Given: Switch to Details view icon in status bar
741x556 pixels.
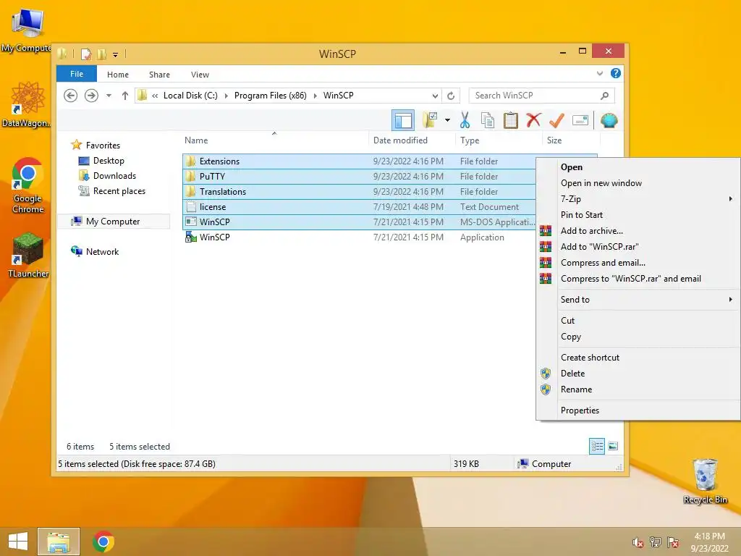Looking at the screenshot, I should (597, 446).
